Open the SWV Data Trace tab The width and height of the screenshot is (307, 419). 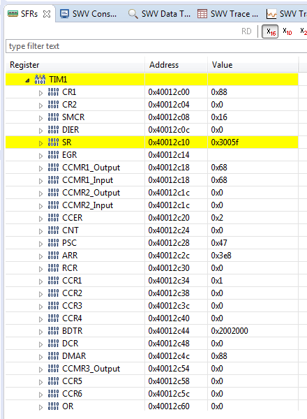pyautogui.click(x=159, y=14)
